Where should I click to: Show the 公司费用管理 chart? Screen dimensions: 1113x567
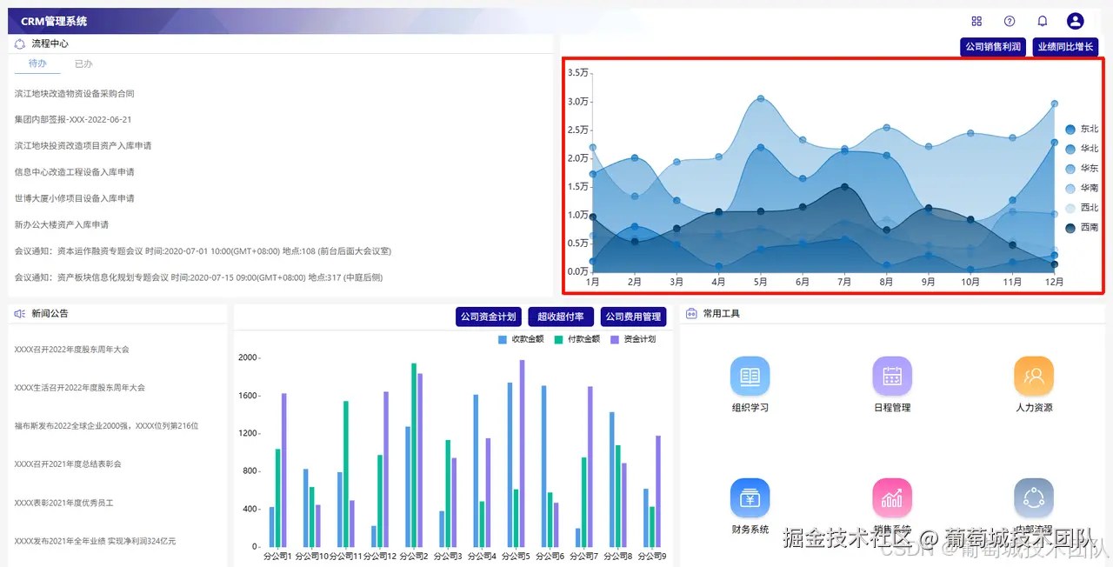tap(633, 317)
